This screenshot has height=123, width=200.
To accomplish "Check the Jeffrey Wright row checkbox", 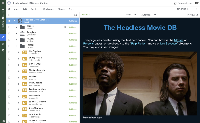I will 9,59.
